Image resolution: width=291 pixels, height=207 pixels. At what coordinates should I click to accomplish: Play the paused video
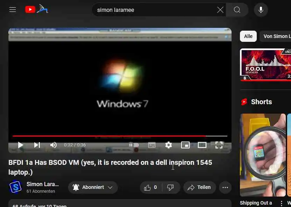(20, 145)
